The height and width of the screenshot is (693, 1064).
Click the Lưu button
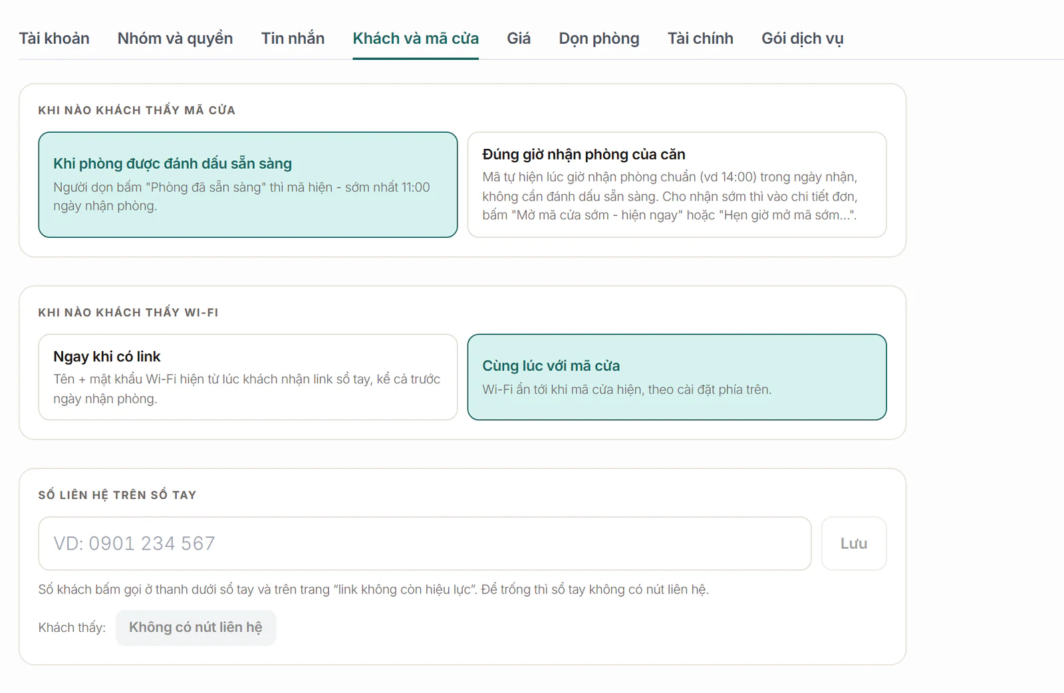pos(854,544)
